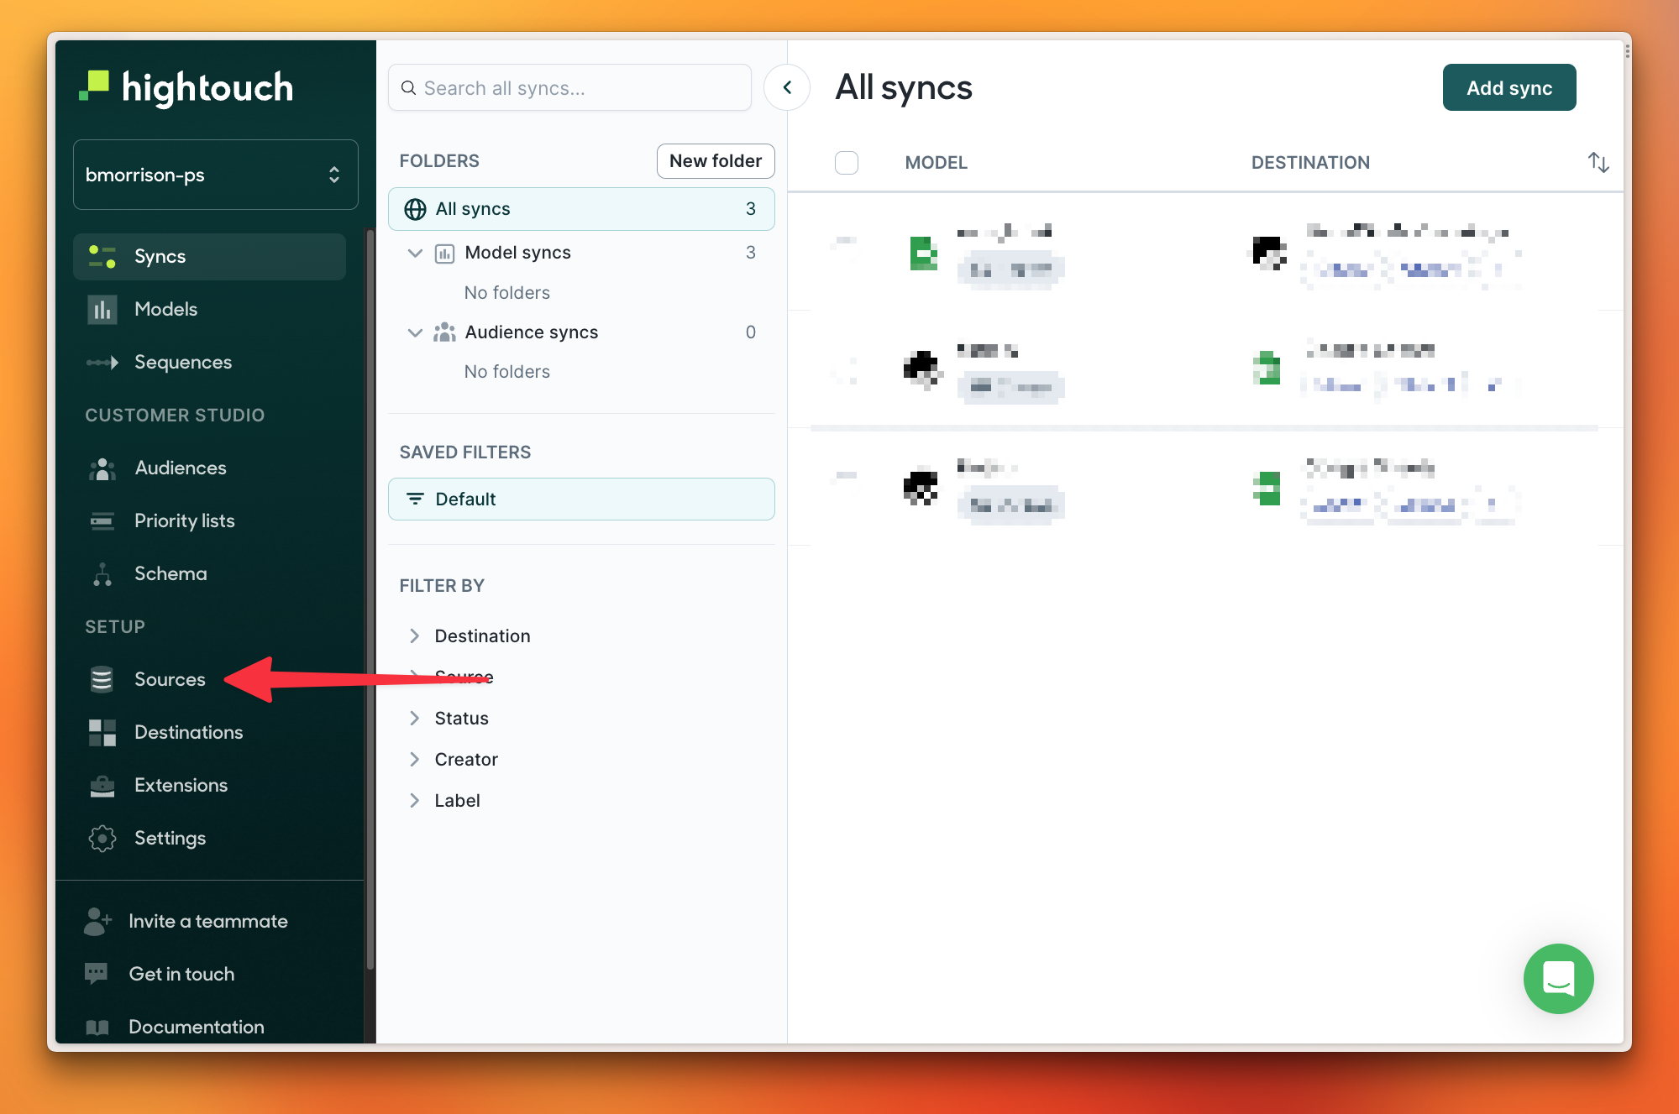Focus the Search all syncs field

pos(569,87)
